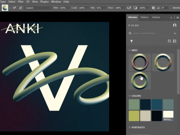Image resolution: width=180 pixels, height=135 pixels.
Task: Click the Wet percentage field
Action: tap(63, 8)
